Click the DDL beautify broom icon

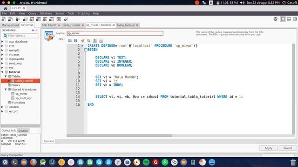[82, 40]
